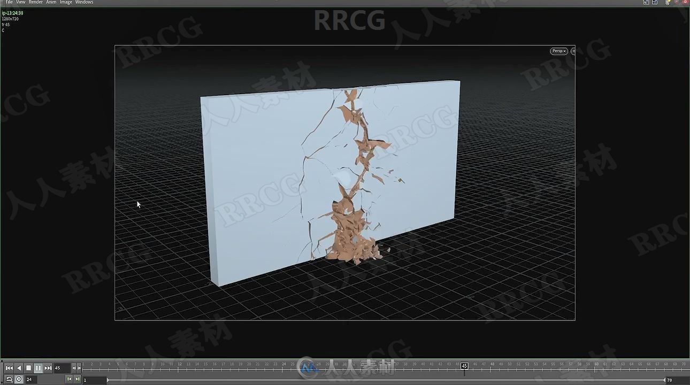Click the frame rate field showing 24
Image resolution: width=690 pixels, height=385 pixels.
32,379
